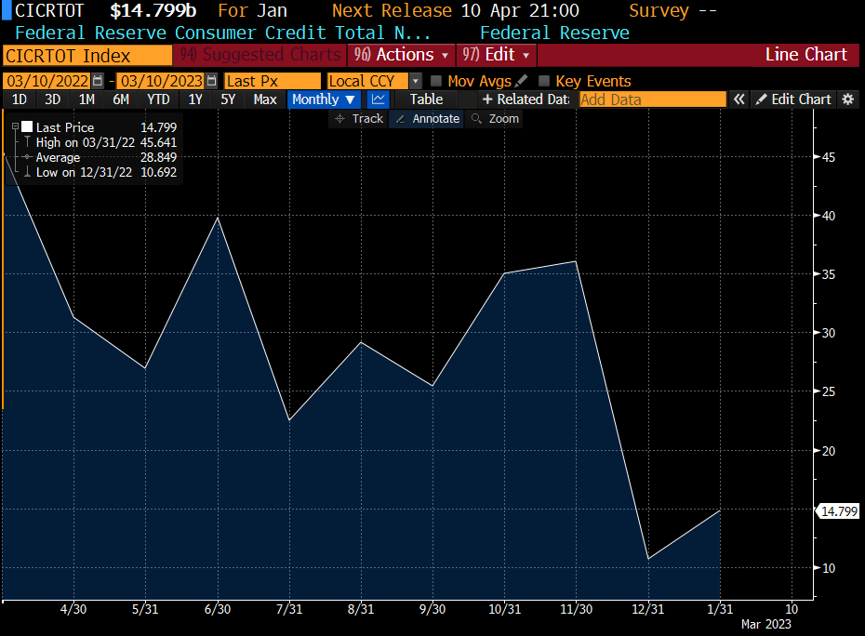The height and width of the screenshot is (636, 865).
Task: Click the Add Data input field
Action: pos(653,99)
